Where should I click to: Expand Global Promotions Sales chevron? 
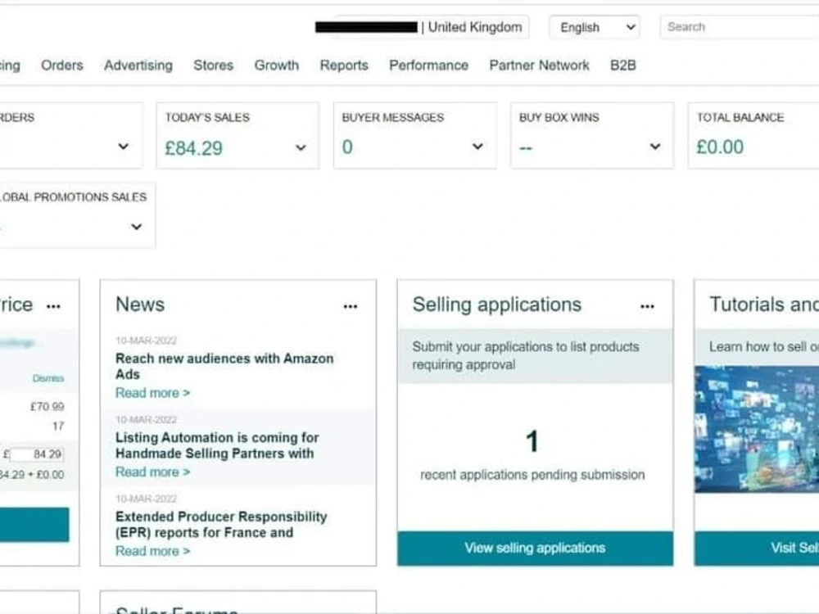(x=136, y=227)
